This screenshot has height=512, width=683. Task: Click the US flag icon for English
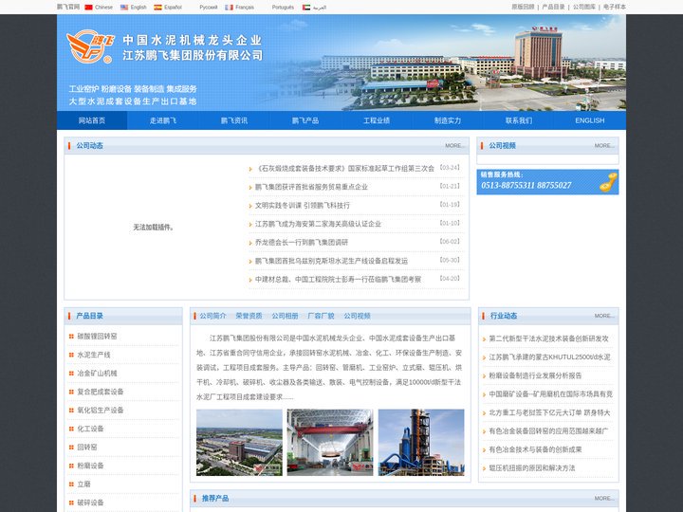(x=124, y=7)
